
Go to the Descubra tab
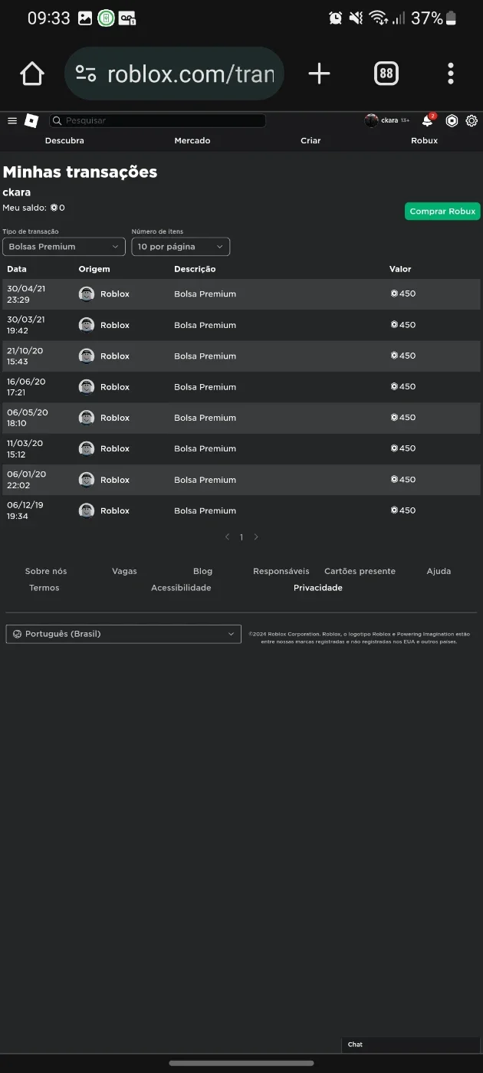[64, 140]
